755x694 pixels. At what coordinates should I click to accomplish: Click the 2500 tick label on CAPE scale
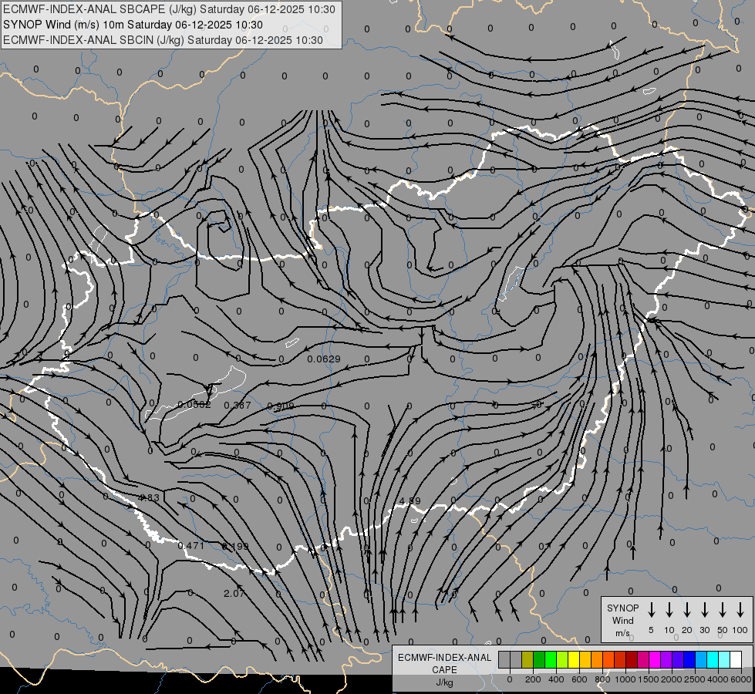(695, 679)
